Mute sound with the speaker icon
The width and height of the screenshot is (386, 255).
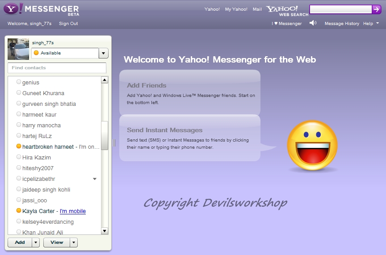(313, 23)
